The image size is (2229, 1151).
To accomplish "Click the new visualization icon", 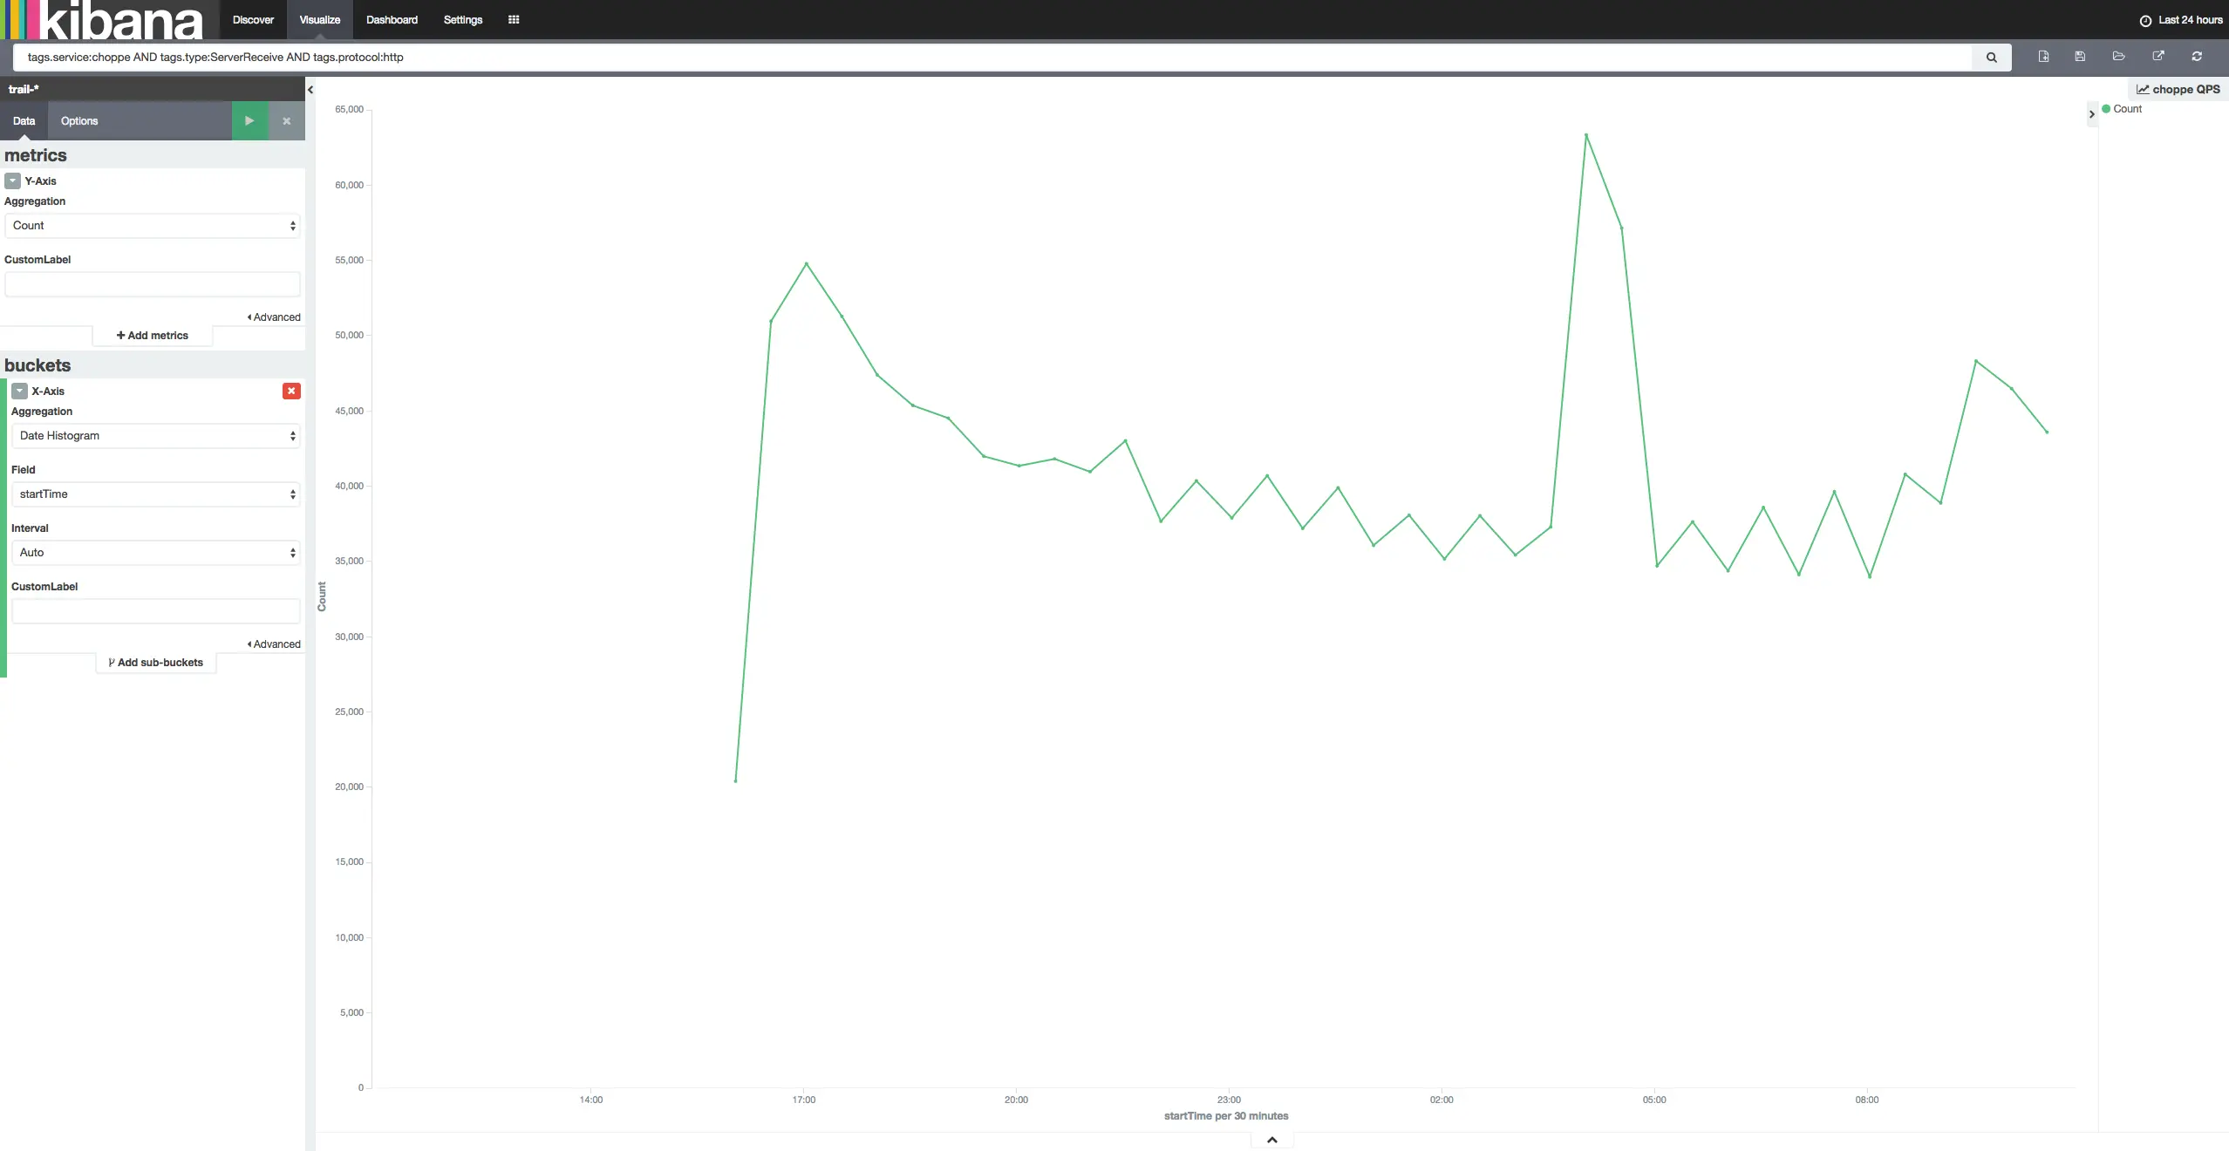I will [x=2043, y=57].
